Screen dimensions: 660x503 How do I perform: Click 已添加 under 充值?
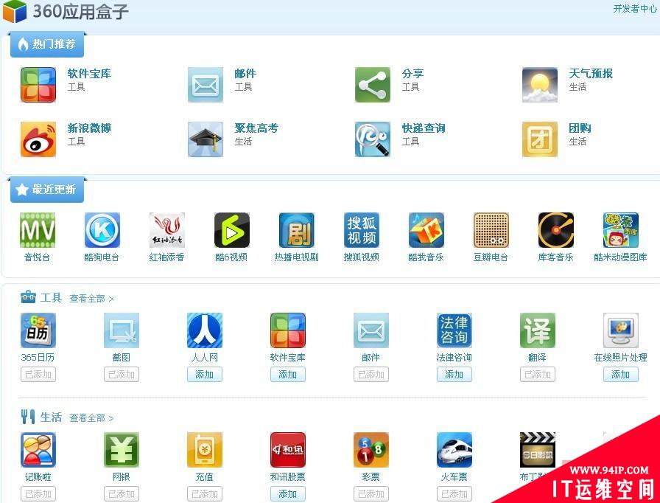pos(205,494)
